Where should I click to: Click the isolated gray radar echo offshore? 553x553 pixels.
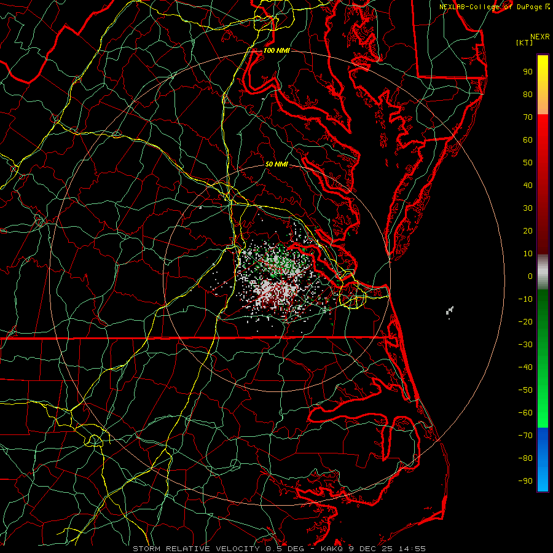tap(450, 311)
